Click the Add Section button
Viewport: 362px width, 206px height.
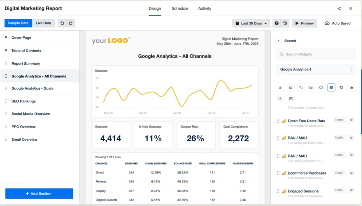click(39, 194)
